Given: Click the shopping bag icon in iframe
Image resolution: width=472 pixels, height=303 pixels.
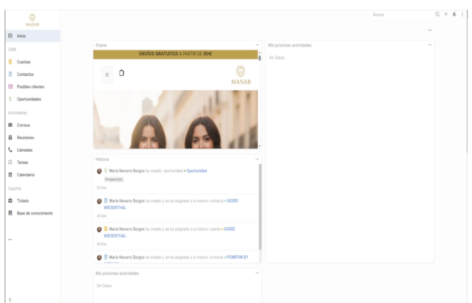Looking at the screenshot, I should (122, 73).
